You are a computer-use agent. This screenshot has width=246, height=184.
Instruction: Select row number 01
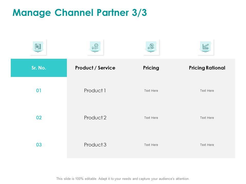[x=39, y=90]
